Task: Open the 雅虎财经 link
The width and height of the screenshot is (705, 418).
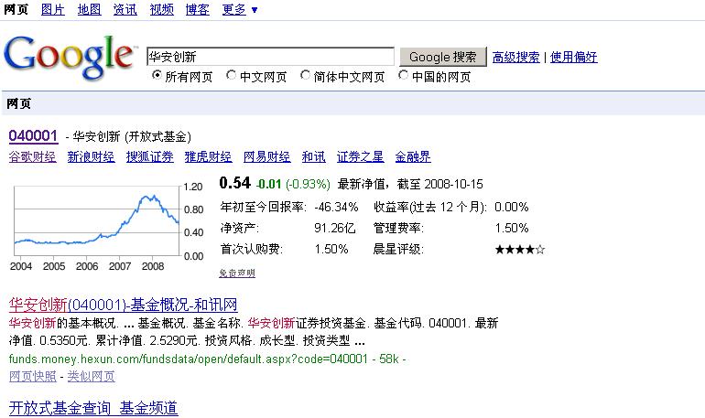Action: click(x=208, y=156)
